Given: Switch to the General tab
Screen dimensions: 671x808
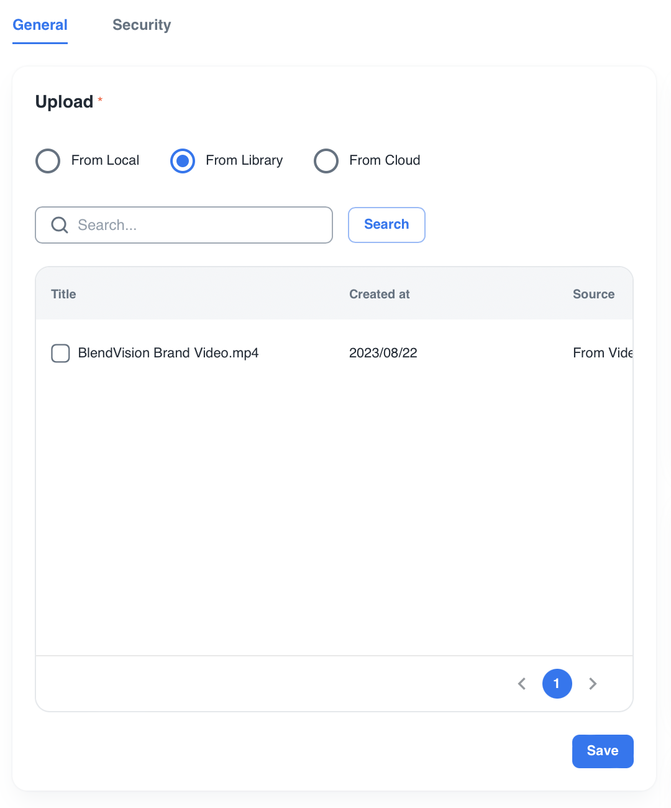Looking at the screenshot, I should 40,25.
